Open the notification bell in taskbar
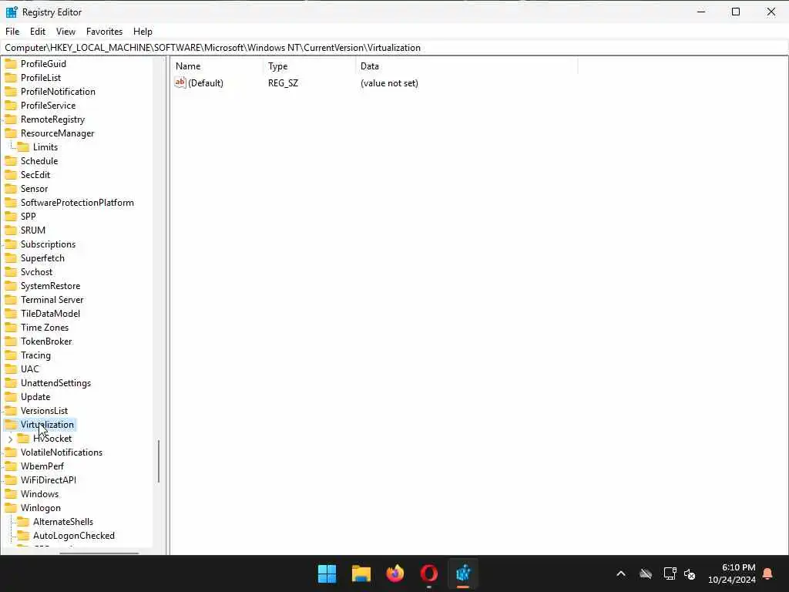Viewport: 789px width, 592px height. (x=768, y=573)
